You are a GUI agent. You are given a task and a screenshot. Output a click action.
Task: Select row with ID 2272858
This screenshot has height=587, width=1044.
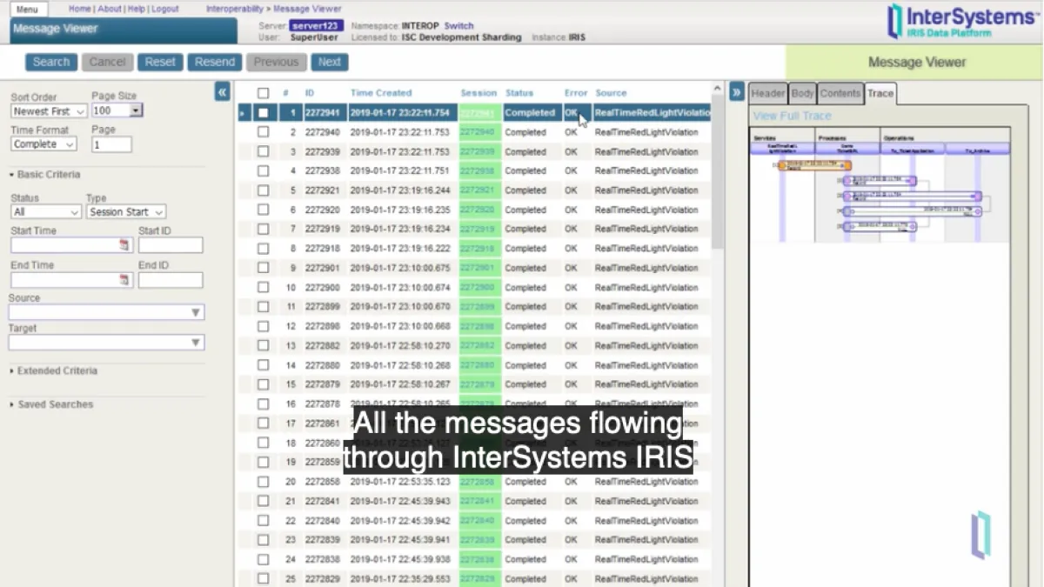[x=475, y=482]
